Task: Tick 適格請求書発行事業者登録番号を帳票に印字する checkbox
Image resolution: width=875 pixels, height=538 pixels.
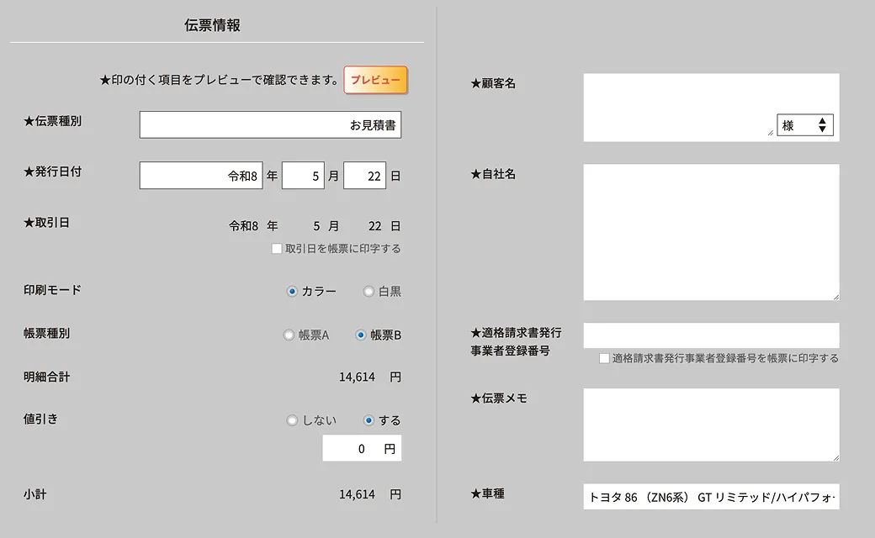Action: click(x=604, y=358)
